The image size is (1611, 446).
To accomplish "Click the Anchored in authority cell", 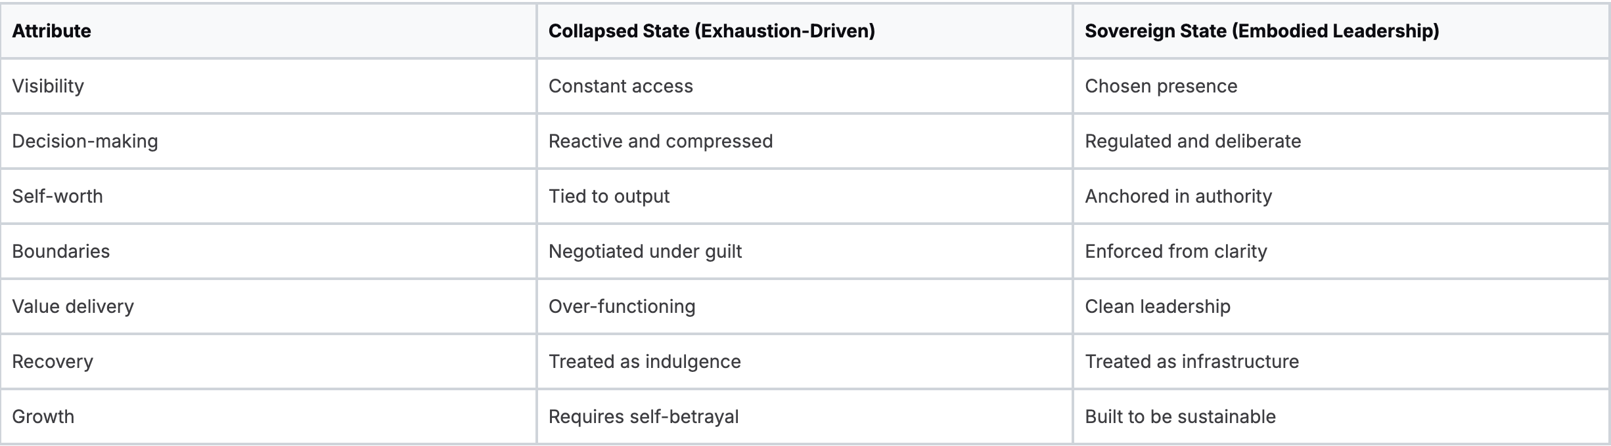I will coord(1178,196).
